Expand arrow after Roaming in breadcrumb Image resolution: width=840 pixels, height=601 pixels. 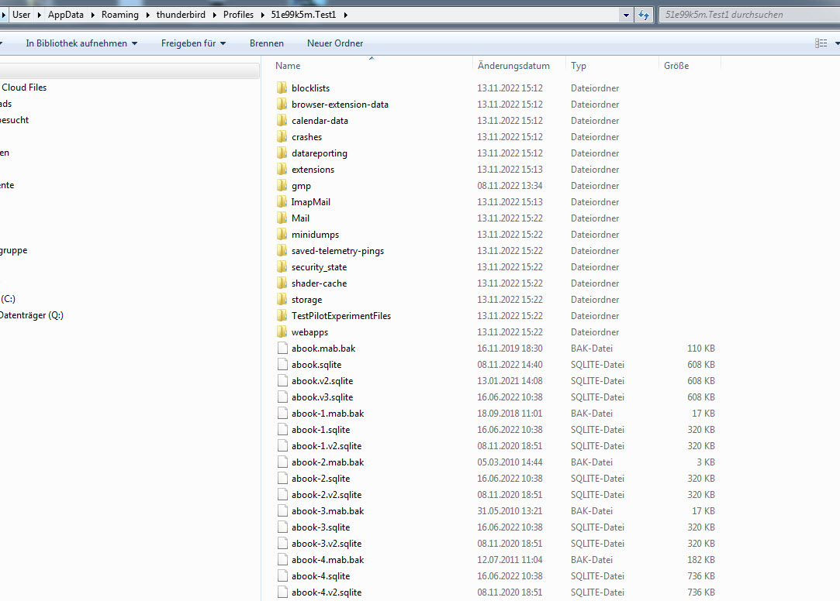pos(147,15)
